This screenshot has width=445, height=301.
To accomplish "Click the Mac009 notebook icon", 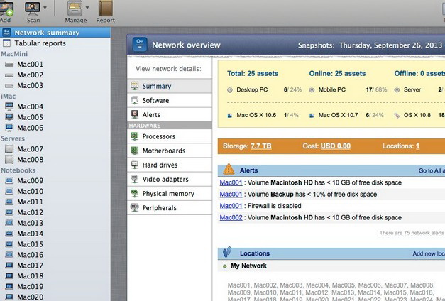I will pos(9,180).
